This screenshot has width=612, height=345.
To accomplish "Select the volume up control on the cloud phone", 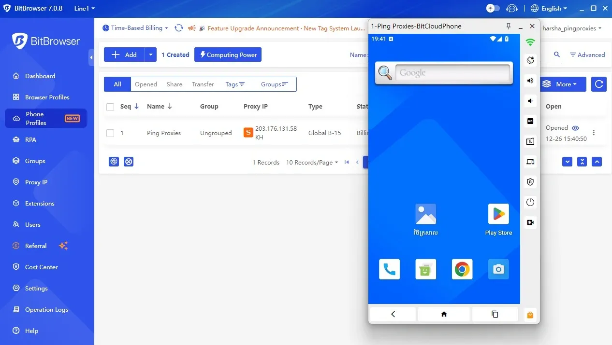I will [530, 81].
